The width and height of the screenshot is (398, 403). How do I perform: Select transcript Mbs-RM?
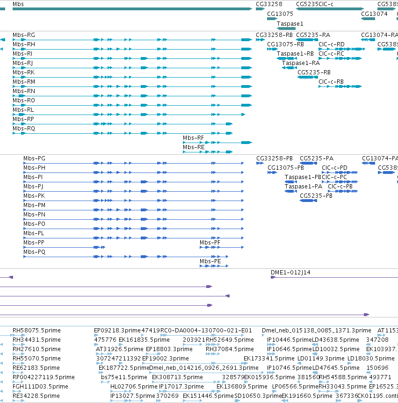coord(24,82)
